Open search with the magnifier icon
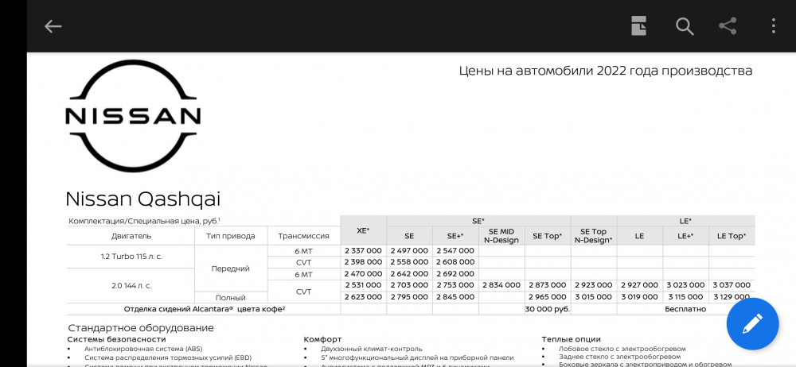 (685, 26)
